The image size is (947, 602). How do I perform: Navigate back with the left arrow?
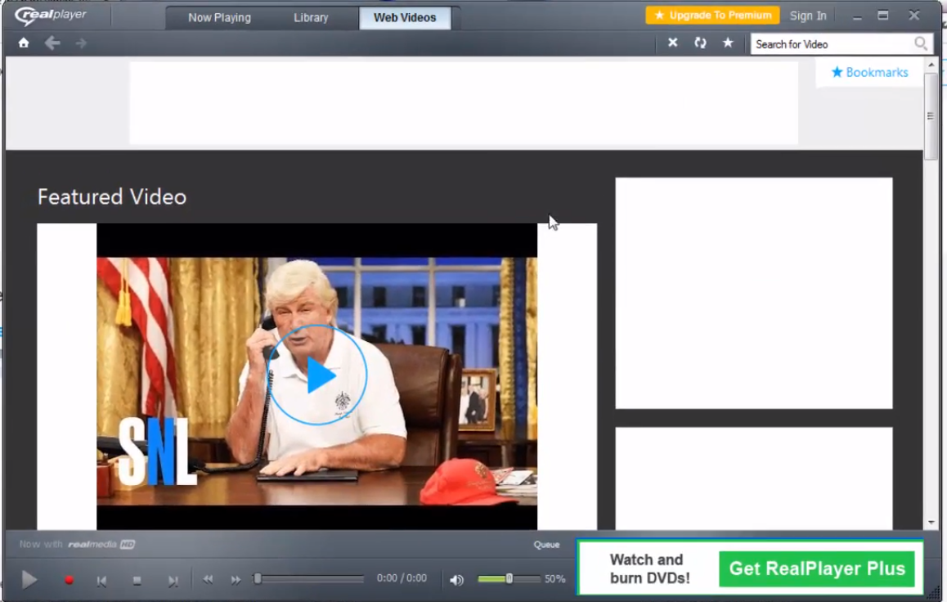52,43
